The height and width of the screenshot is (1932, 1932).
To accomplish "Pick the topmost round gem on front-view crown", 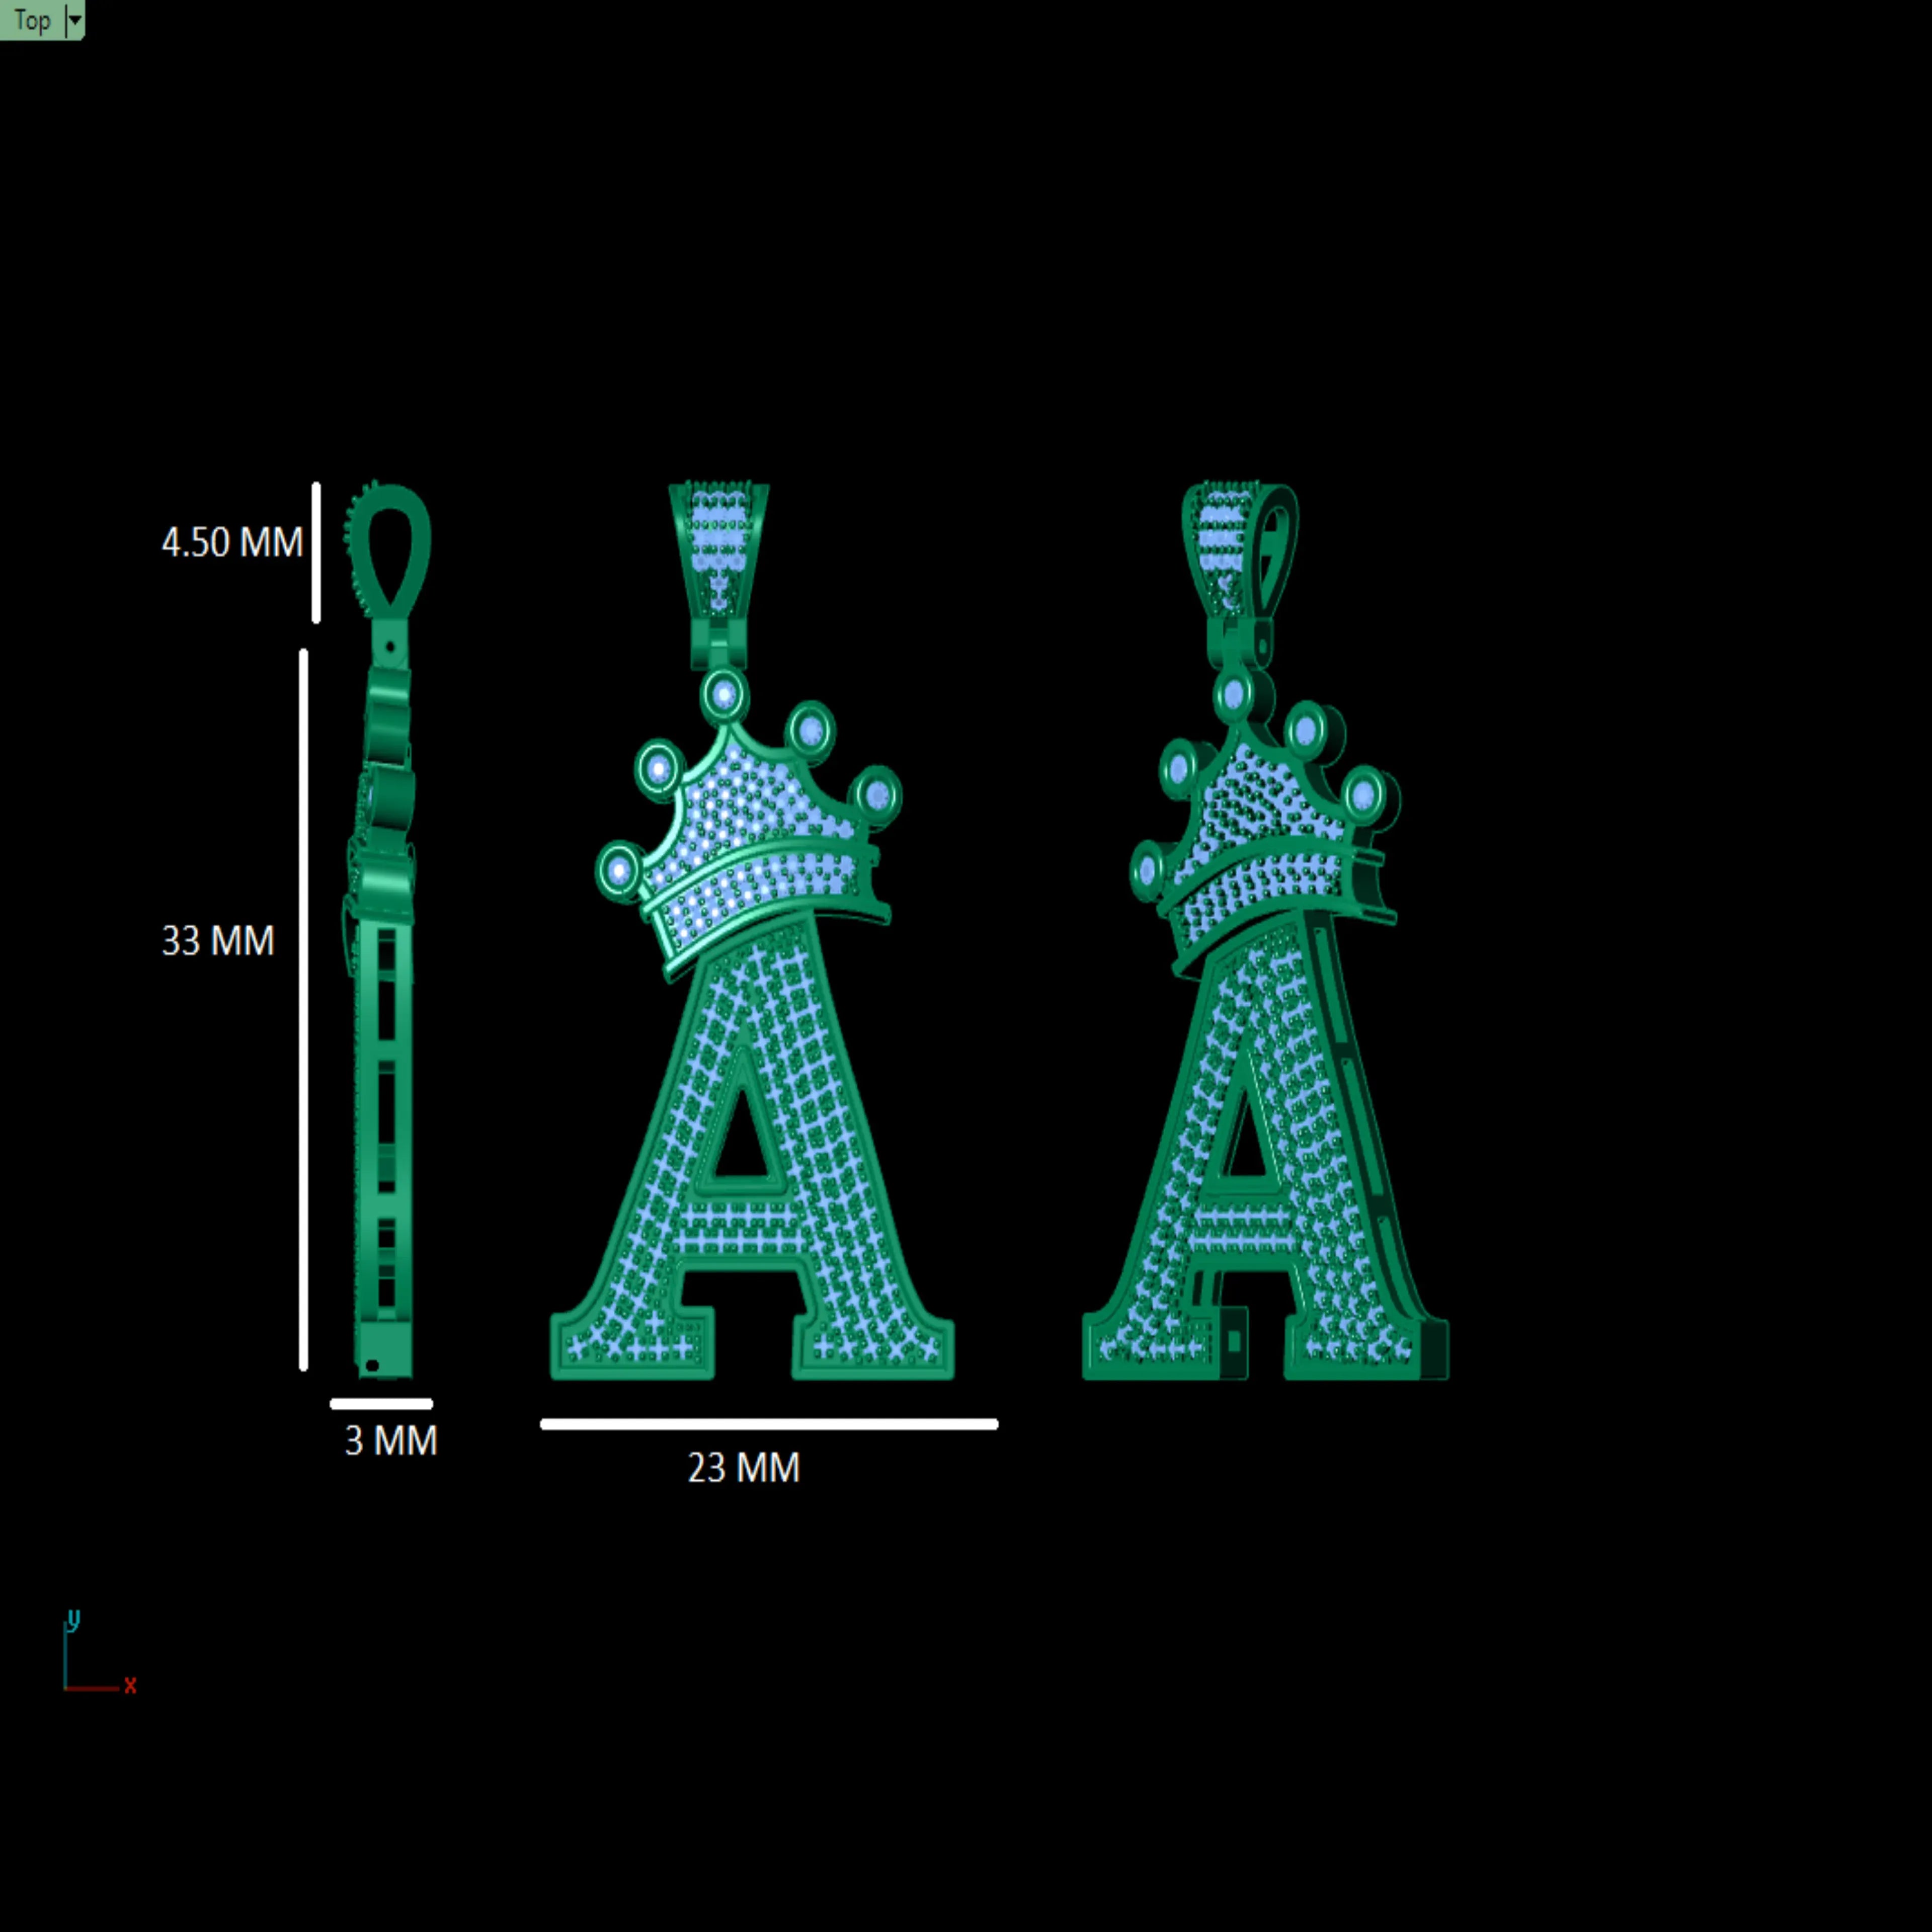I will [x=725, y=694].
